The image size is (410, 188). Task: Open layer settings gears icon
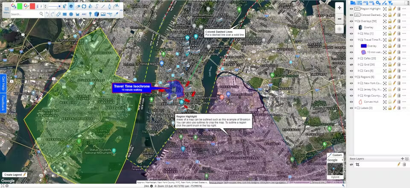pos(378,3)
